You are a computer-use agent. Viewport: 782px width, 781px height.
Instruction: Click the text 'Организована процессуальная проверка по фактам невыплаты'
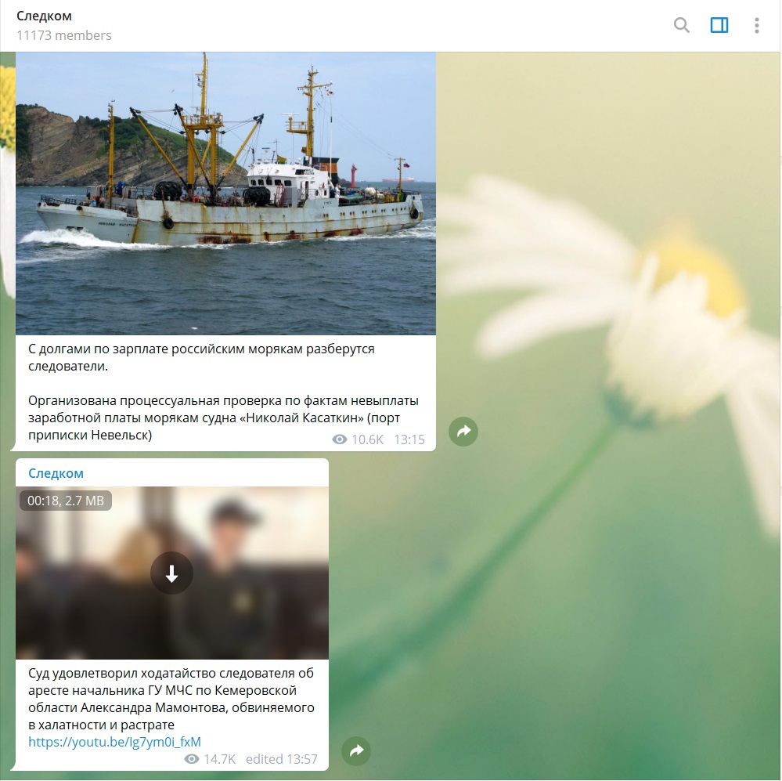coord(223,401)
